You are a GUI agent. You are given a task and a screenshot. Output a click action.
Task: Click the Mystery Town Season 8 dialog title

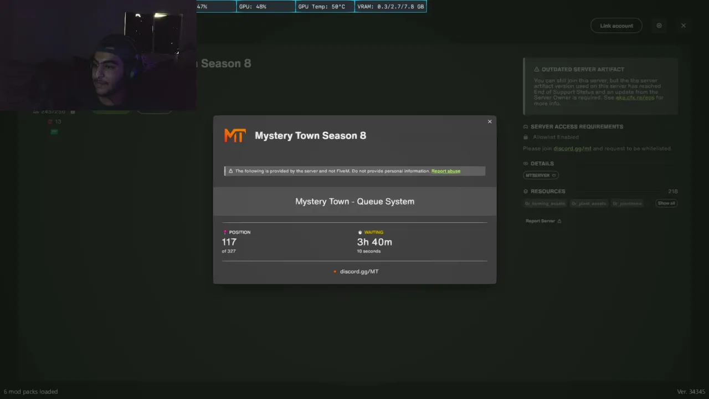tap(310, 135)
